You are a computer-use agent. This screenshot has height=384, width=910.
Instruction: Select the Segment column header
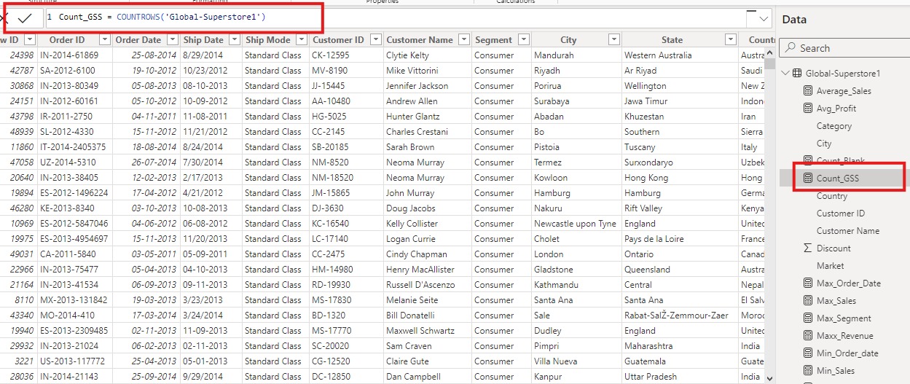493,40
